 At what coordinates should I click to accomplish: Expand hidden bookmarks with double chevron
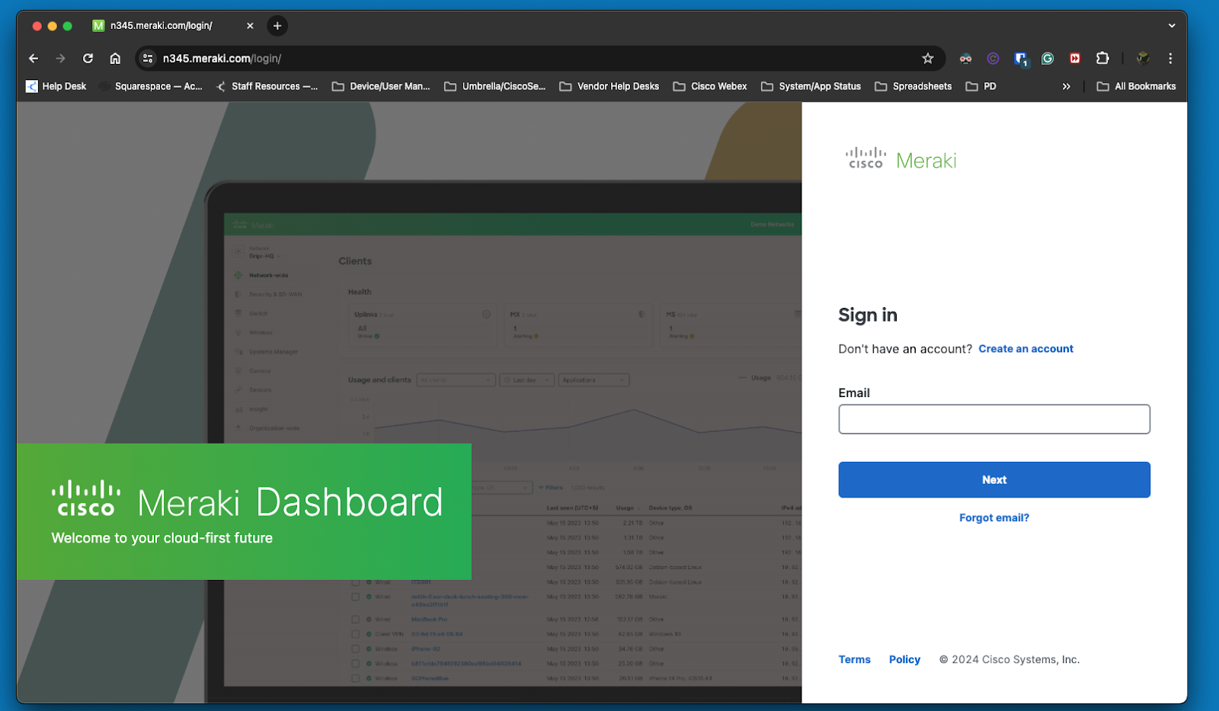[x=1066, y=87]
